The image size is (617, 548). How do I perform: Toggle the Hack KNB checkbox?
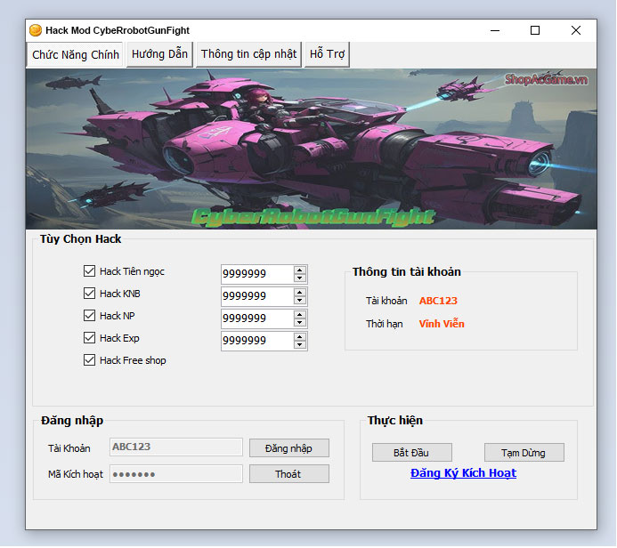(x=89, y=294)
